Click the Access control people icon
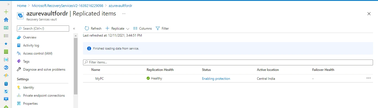The height and width of the screenshot is (108, 378). tap(19, 53)
